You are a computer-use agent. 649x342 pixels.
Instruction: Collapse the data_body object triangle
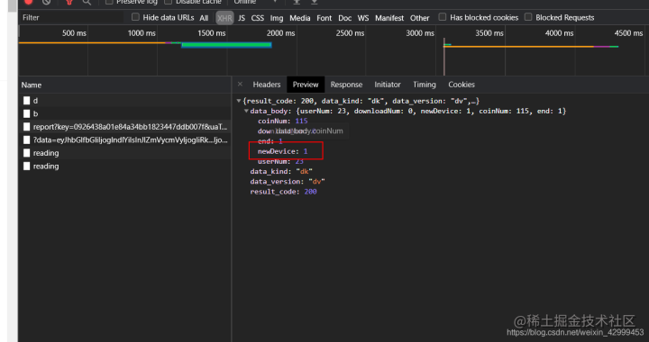(246, 111)
